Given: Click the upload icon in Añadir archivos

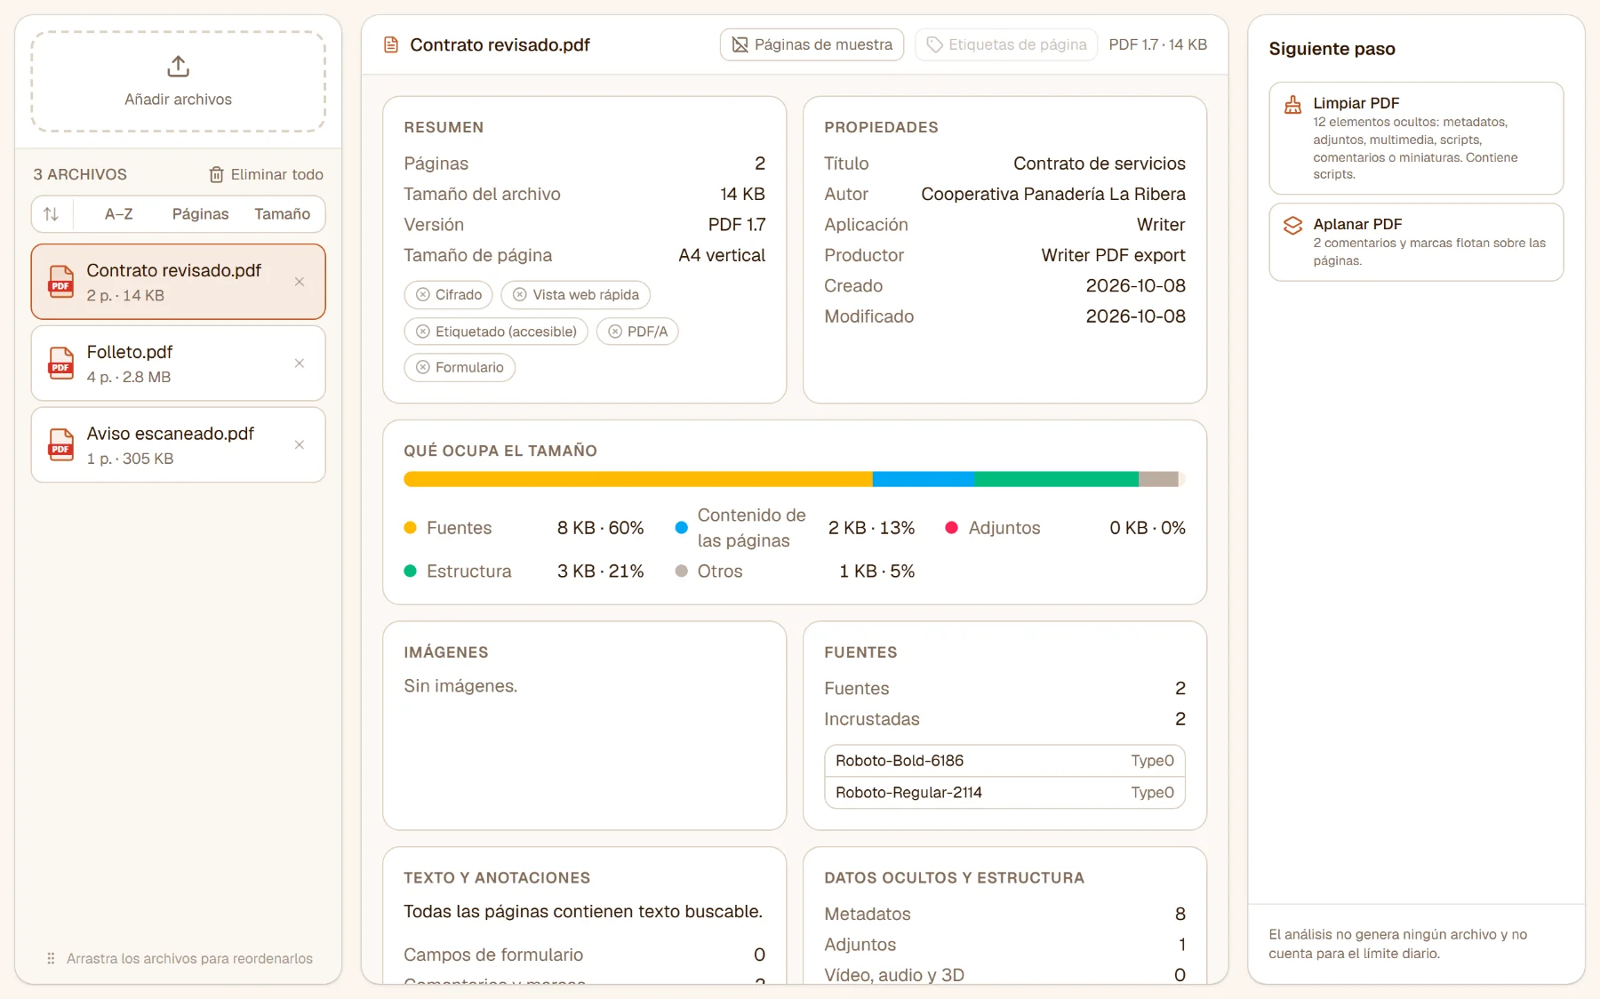Looking at the screenshot, I should coord(178,67).
